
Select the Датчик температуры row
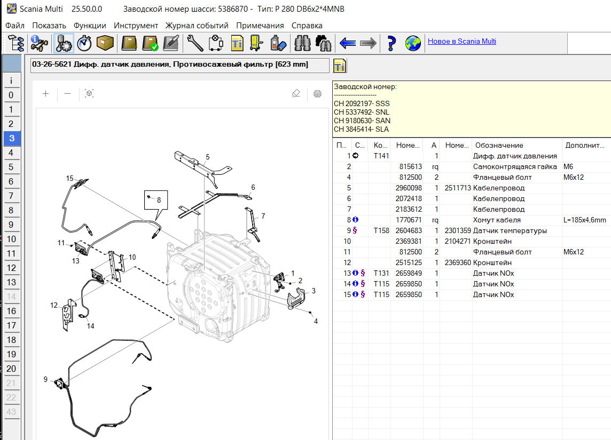[x=472, y=230]
